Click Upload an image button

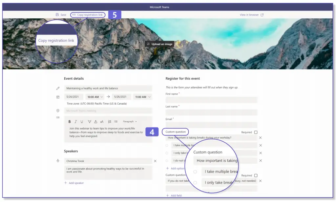tap(159, 44)
